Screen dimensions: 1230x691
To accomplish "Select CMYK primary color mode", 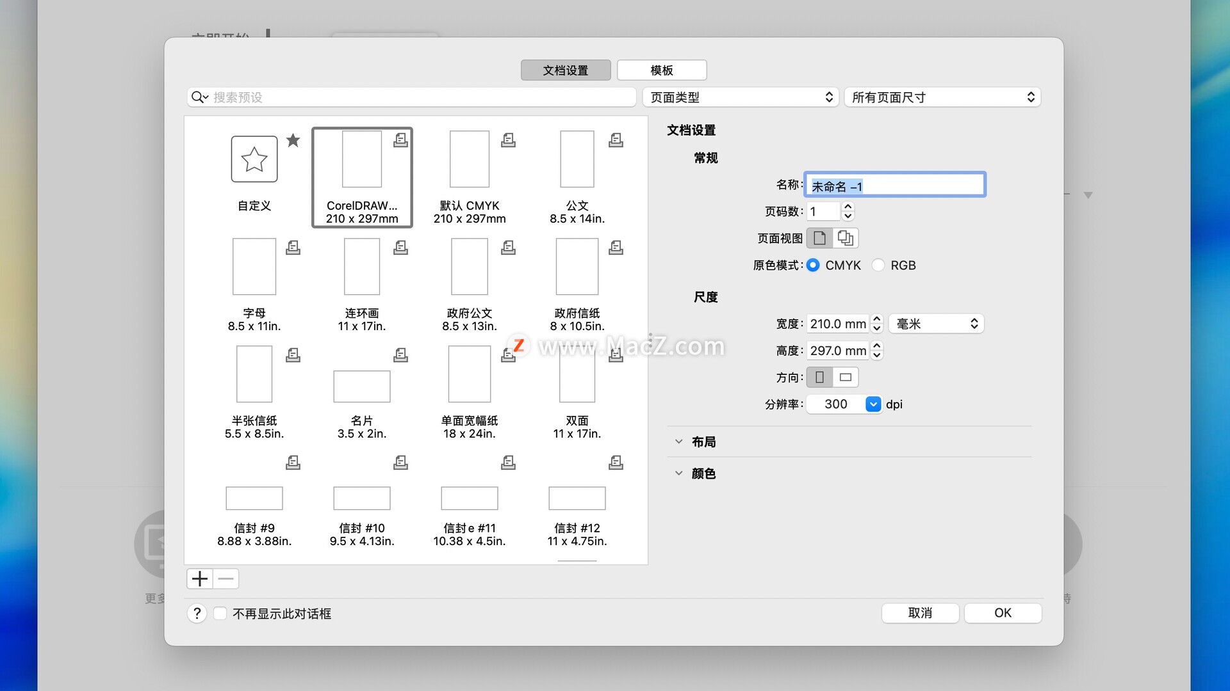I will click(x=813, y=265).
